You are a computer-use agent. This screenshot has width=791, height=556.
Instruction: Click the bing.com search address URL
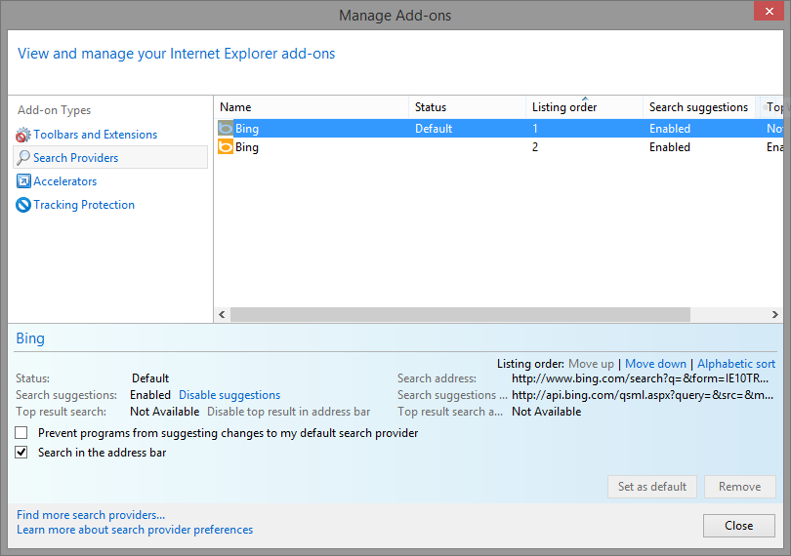[x=640, y=378]
